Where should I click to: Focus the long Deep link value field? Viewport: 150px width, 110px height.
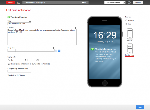[x=35, y=50]
